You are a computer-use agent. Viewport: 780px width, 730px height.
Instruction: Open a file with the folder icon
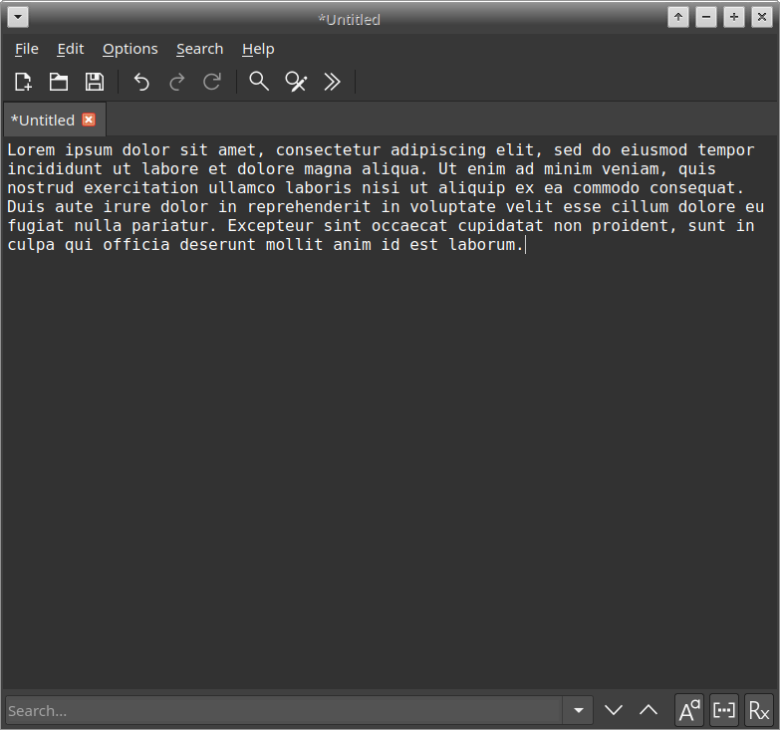59,82
